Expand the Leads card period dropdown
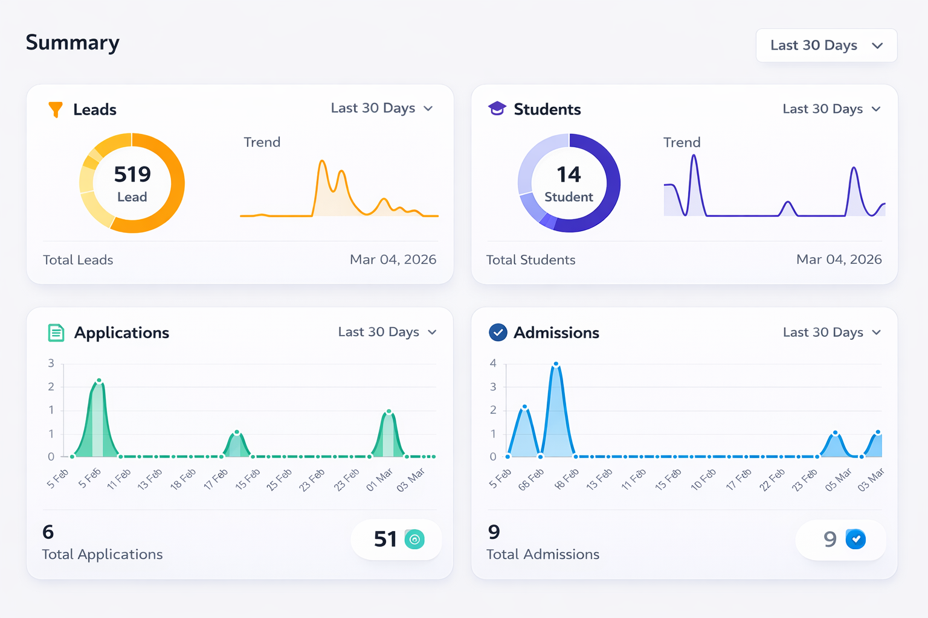 [x=382, y=109]
